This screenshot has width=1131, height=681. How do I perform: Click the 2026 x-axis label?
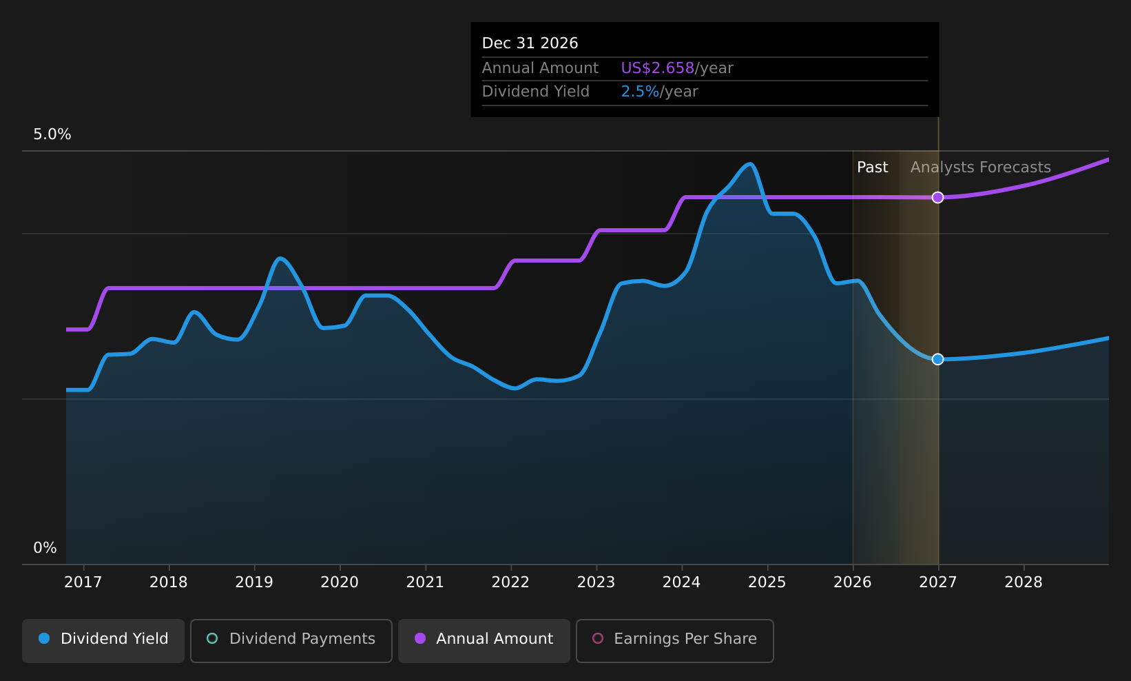point(853,582)
